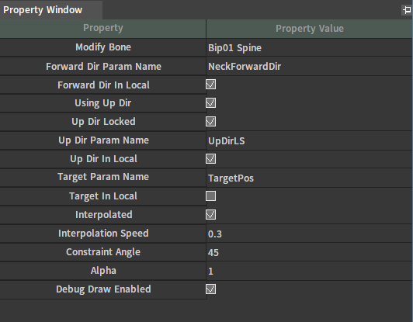The image size is (413, 322).
Task: Uncheck the Using Up Dir checkbox
Action: [x=210, y=103]
